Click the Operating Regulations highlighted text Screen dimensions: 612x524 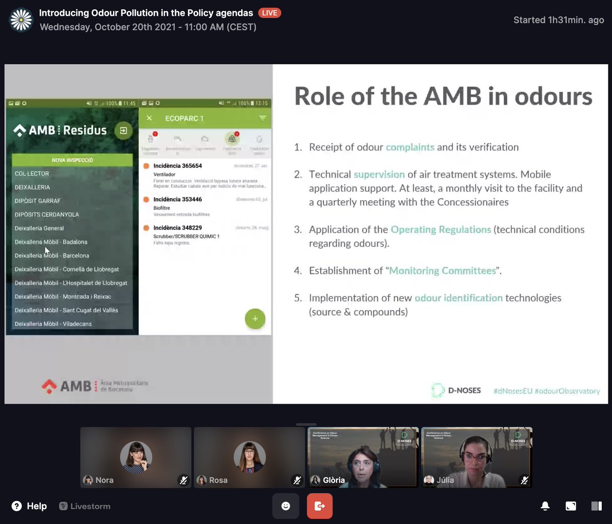pos(441,230)
